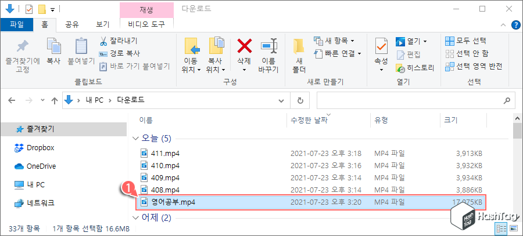Expand the address bar history dropdown

(x=282, y=100)
